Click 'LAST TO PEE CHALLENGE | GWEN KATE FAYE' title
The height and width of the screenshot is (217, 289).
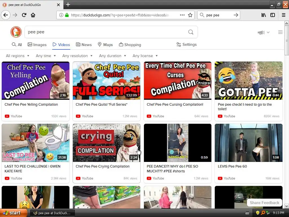(32, 169)
